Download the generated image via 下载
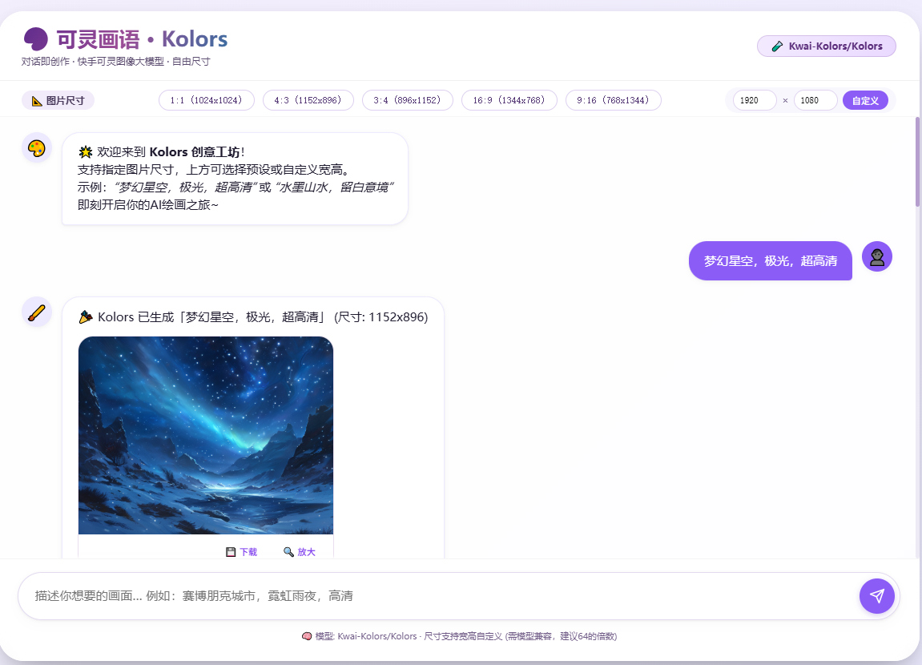 click(242, 552)
